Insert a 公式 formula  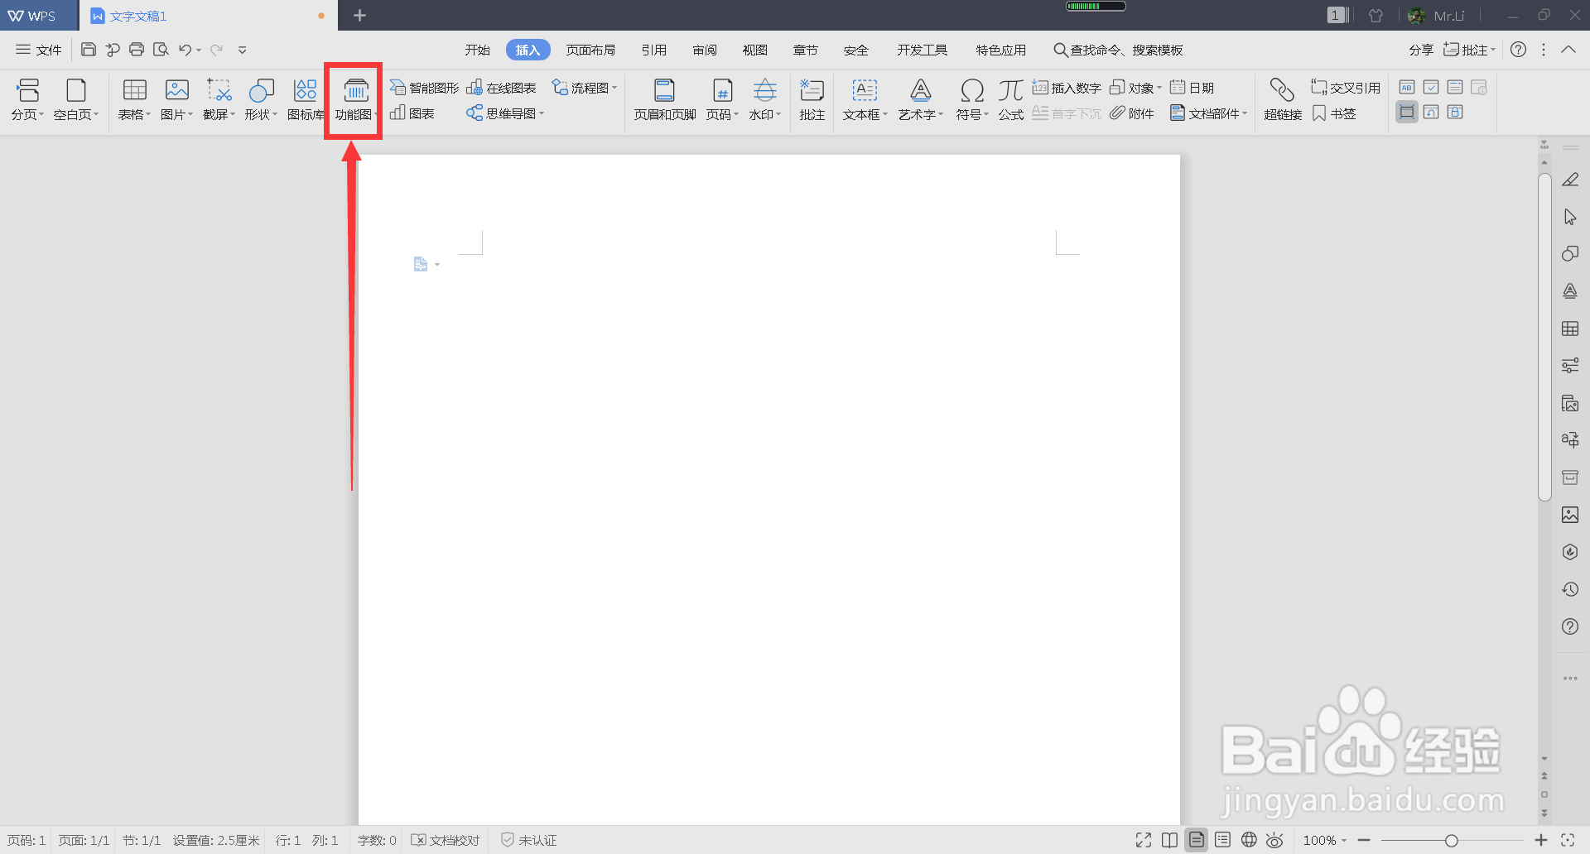(x=1010, y=99)
